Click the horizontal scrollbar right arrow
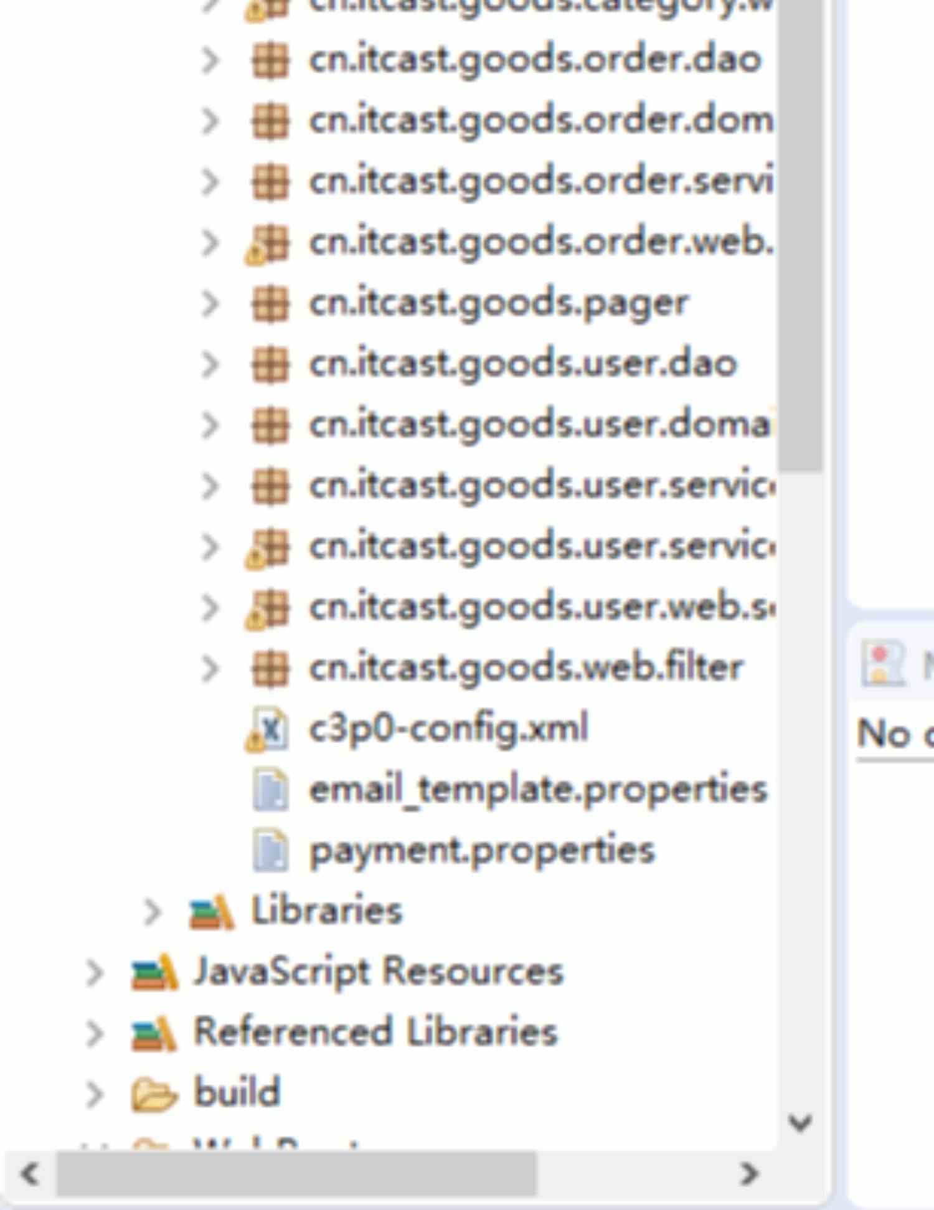This screenshot has height=1210, width=934. (749, 1174)
